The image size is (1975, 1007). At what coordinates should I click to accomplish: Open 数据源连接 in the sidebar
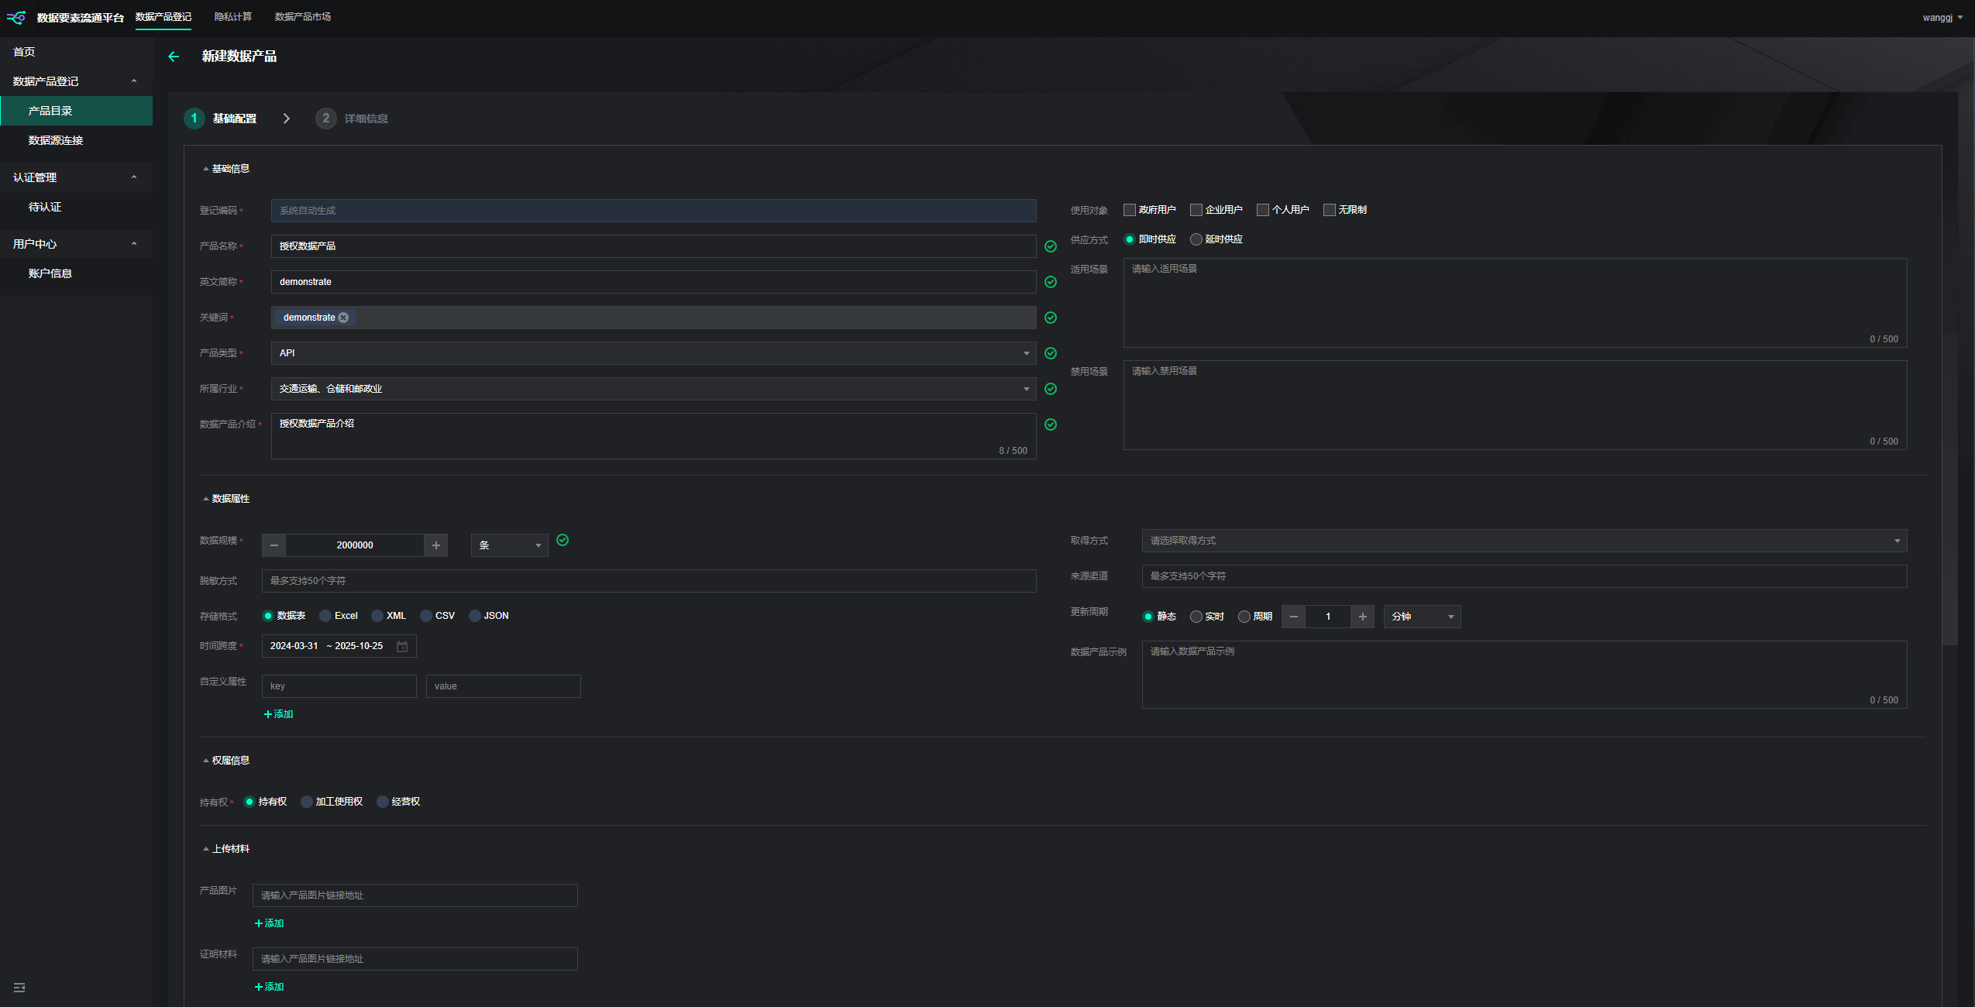56,140
